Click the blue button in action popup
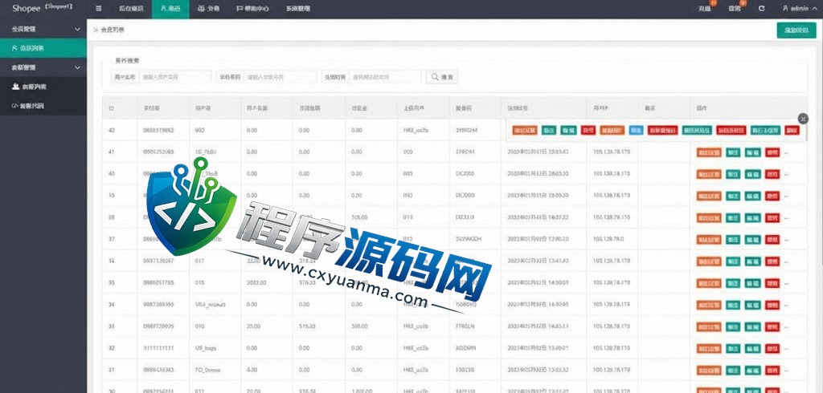 [x=636, y=130]
